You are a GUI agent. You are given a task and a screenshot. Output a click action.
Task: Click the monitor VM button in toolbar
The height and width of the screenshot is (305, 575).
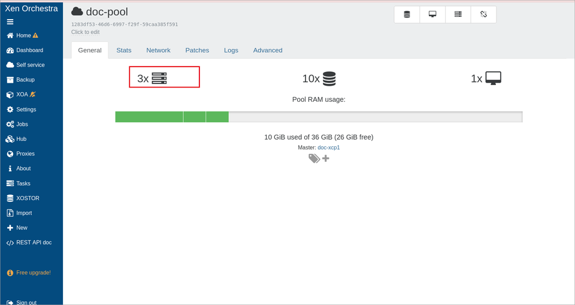pos(432,14)
